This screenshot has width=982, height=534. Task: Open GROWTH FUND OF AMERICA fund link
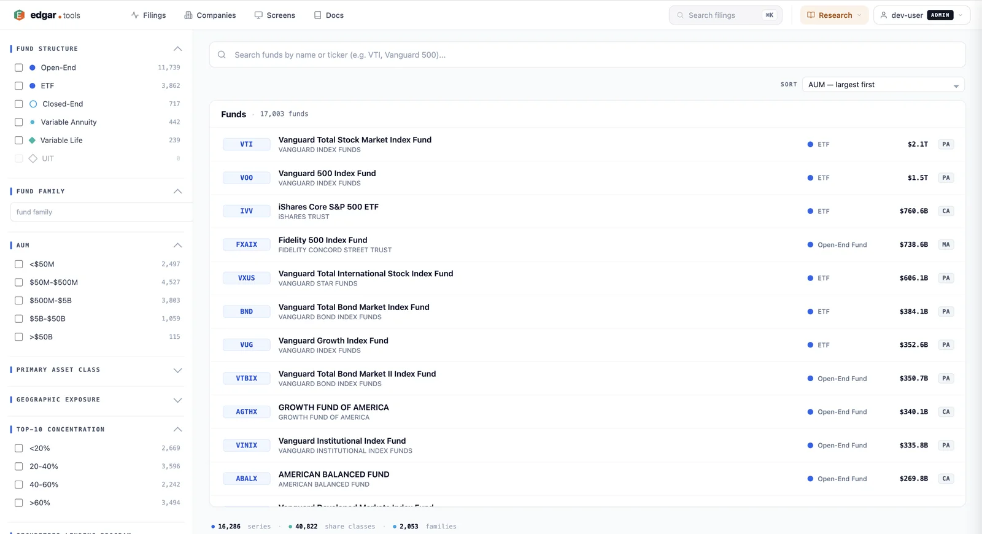click(334, 408)
